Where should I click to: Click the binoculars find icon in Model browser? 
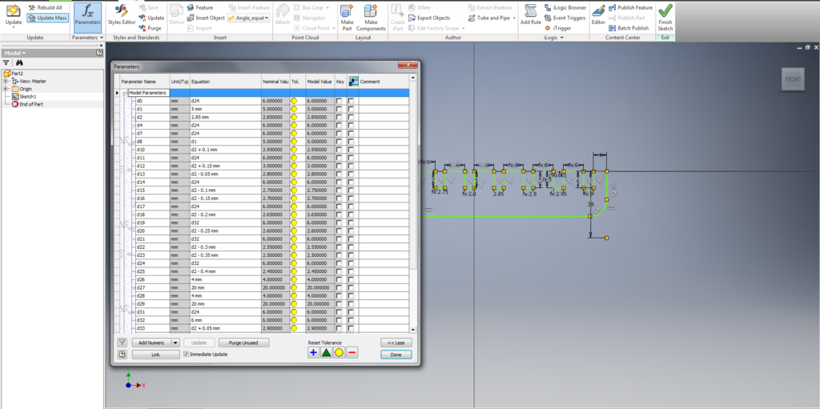18,62
